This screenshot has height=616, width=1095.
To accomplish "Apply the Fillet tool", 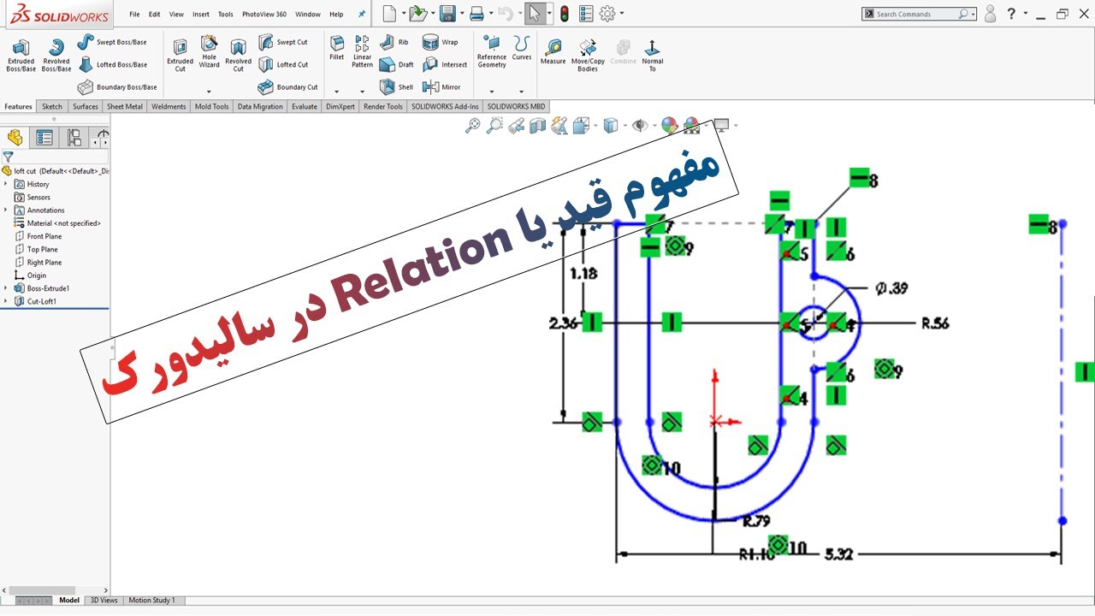I will 337,48.
